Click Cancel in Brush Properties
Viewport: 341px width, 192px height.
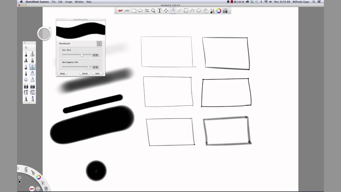[85, 73]
